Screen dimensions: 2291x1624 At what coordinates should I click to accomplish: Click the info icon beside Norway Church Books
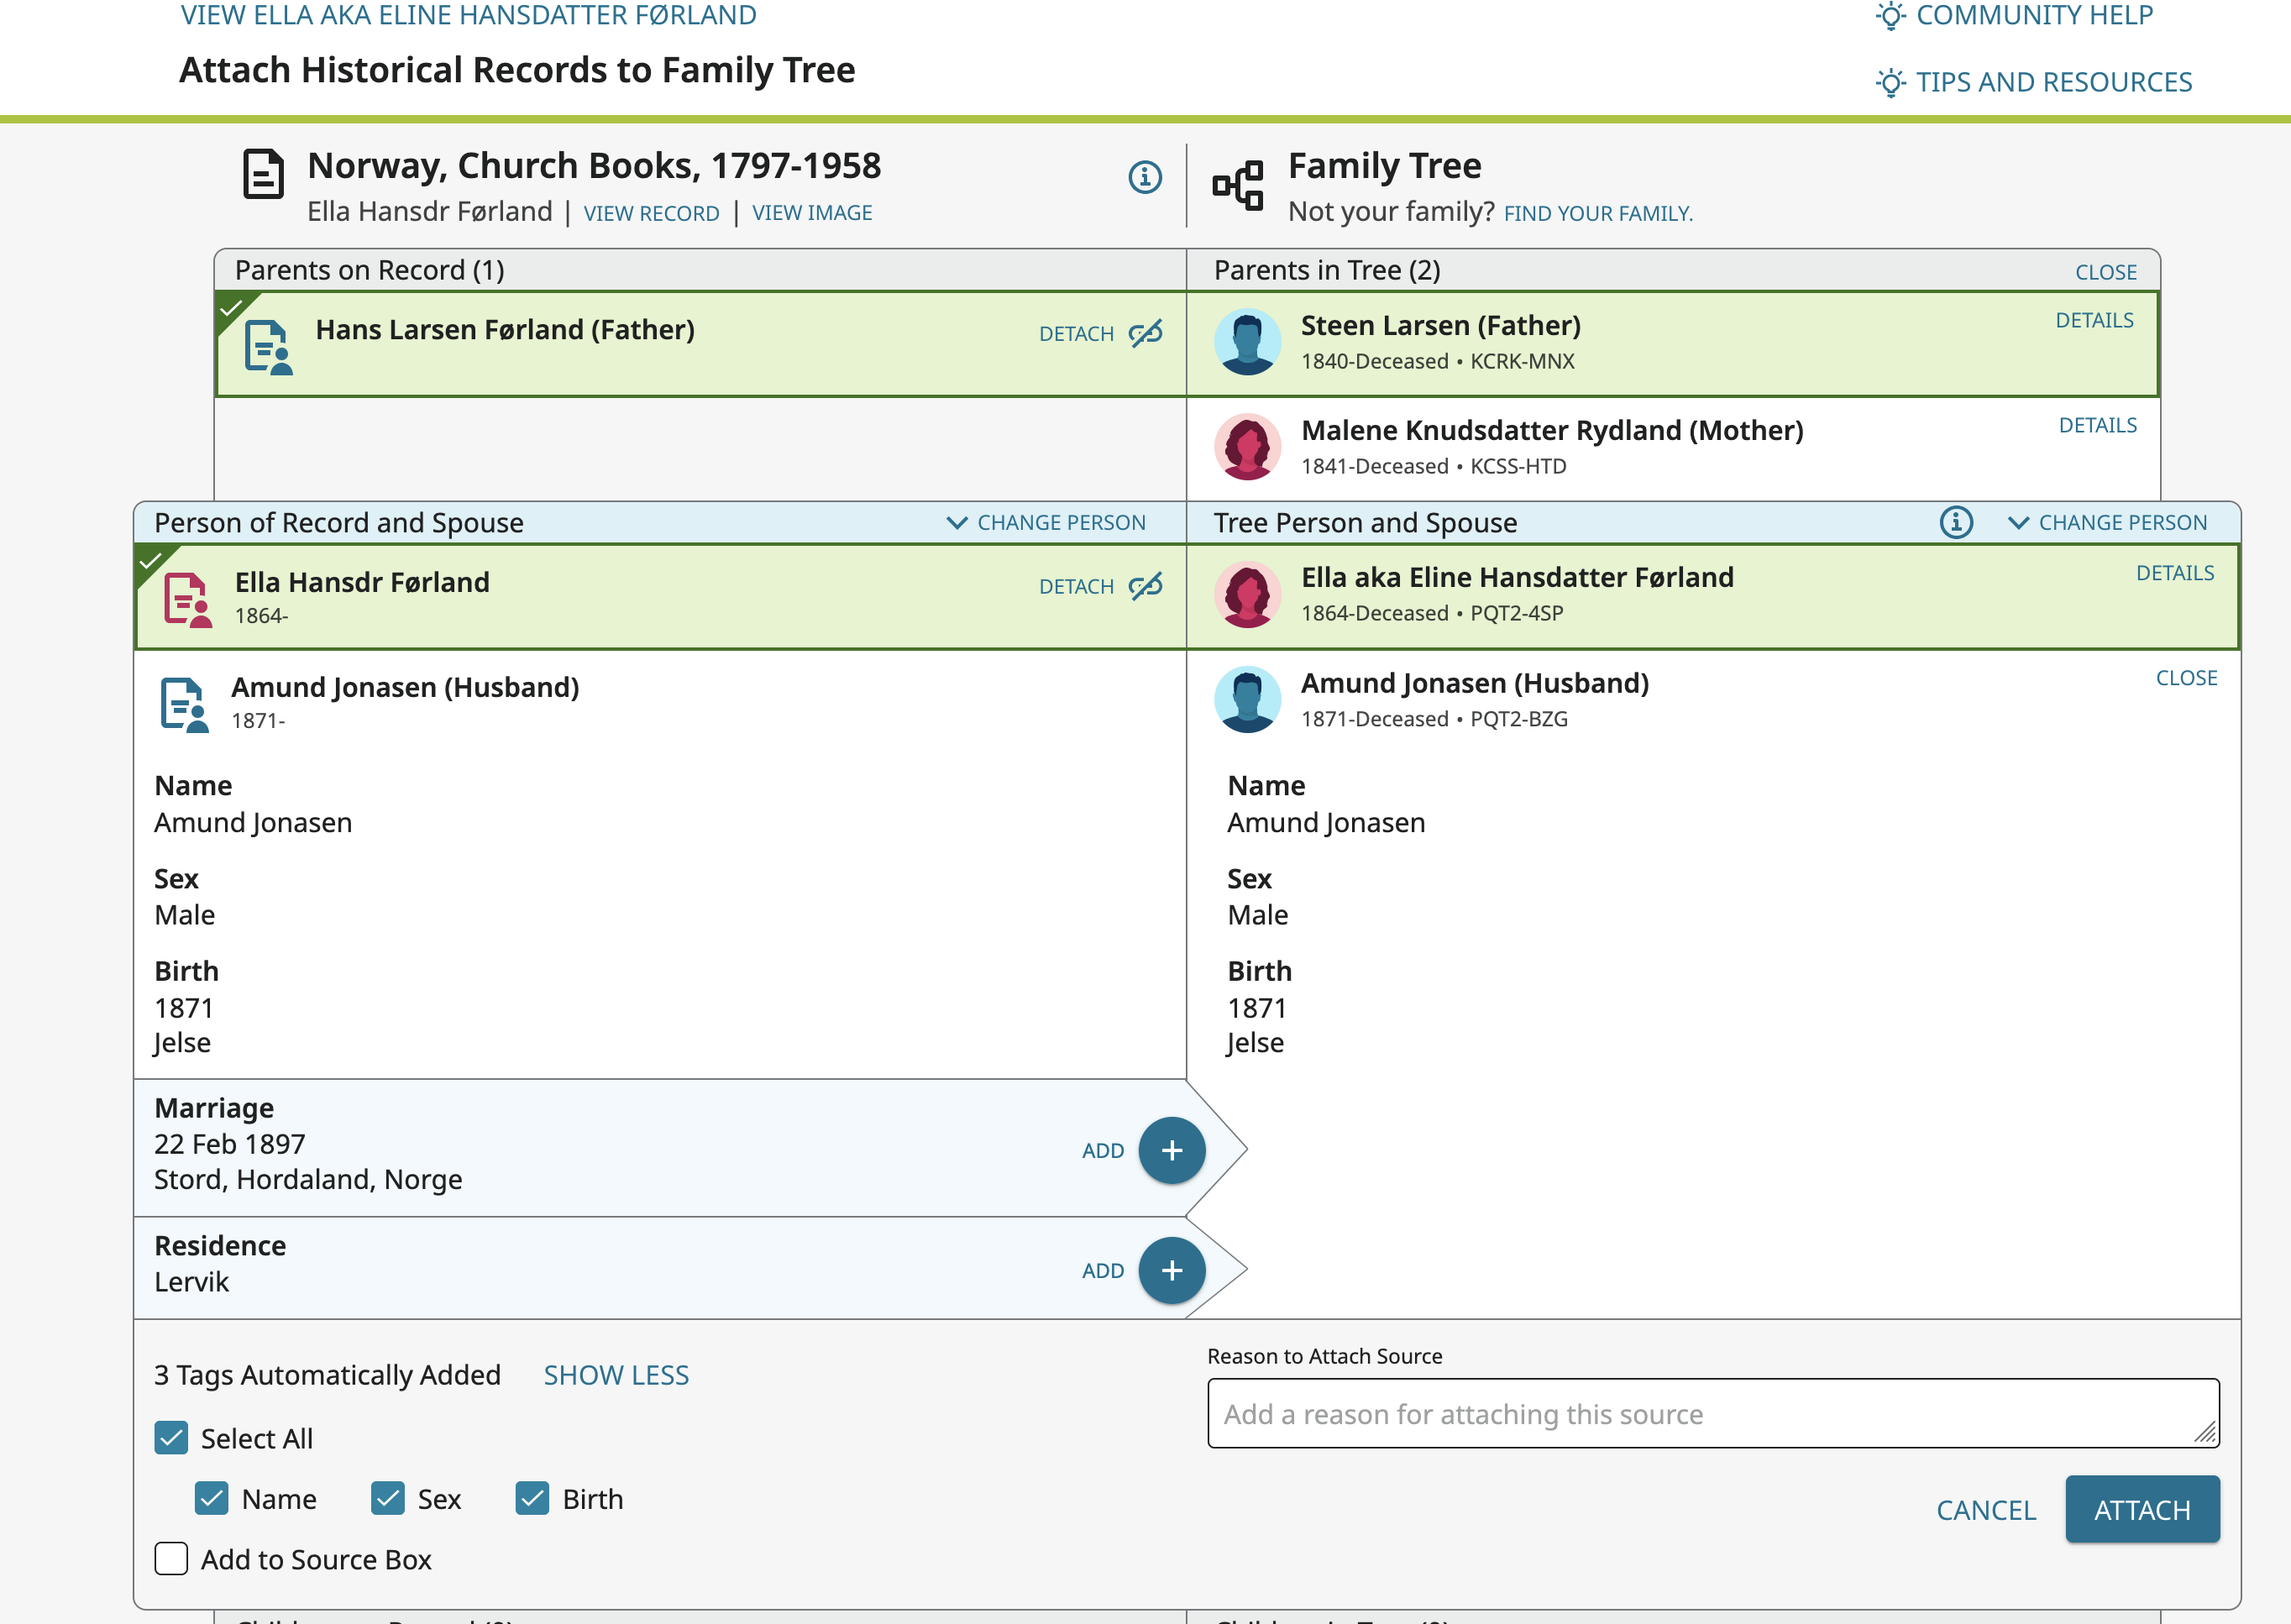[x=1144, y=177]
